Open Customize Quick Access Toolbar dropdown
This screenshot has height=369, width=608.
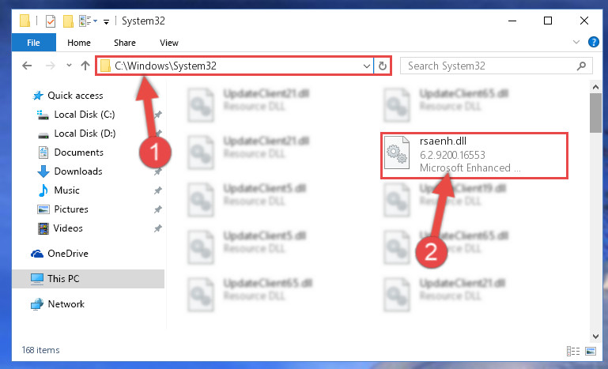(x=106, y=21)
